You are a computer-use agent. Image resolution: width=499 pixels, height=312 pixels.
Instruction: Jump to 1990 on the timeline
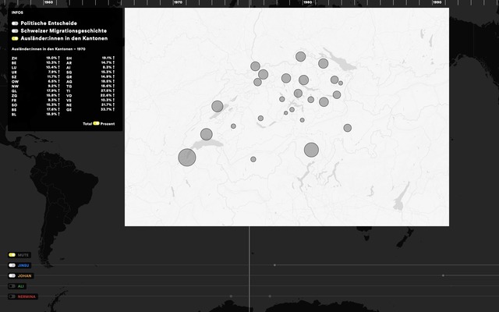point(437,4)
